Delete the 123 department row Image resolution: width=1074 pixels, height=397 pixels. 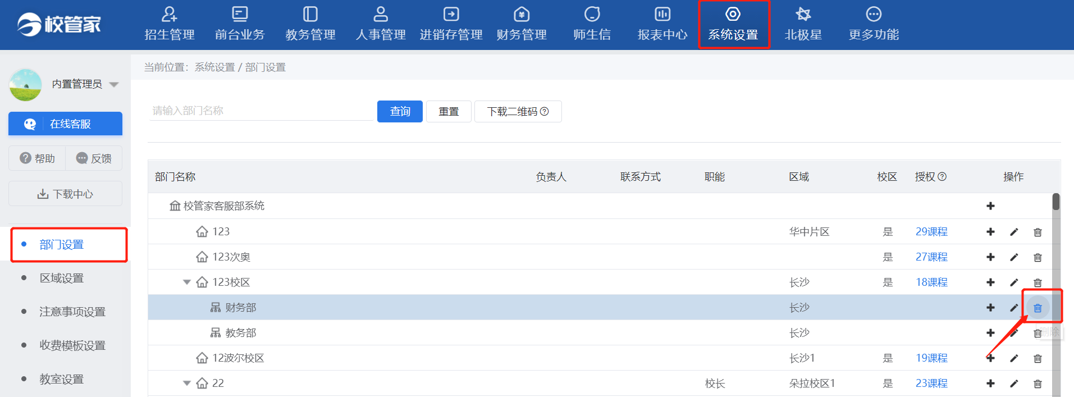click(1038, 232)
